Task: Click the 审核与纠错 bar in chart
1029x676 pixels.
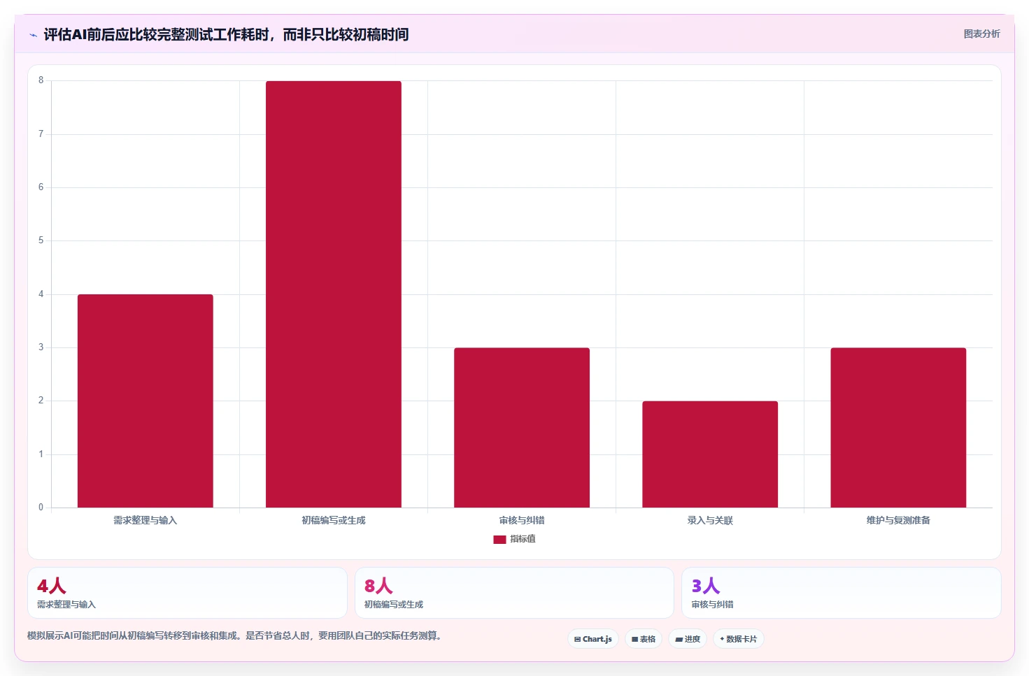Action: point(522,427)
